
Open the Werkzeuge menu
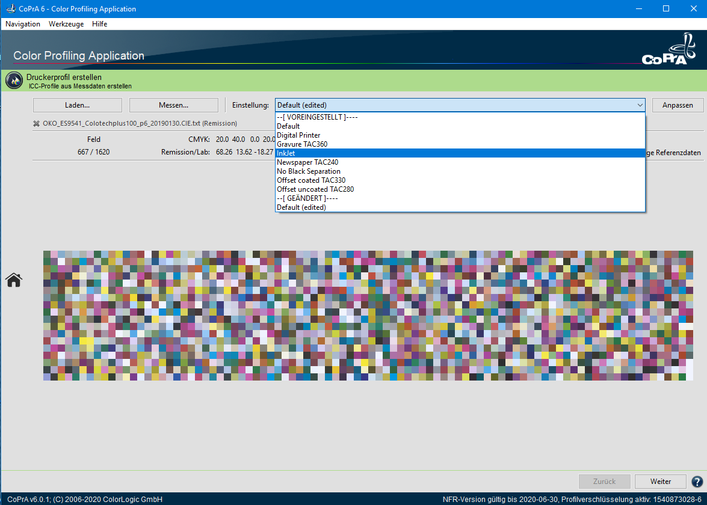(x=66, y=24)
